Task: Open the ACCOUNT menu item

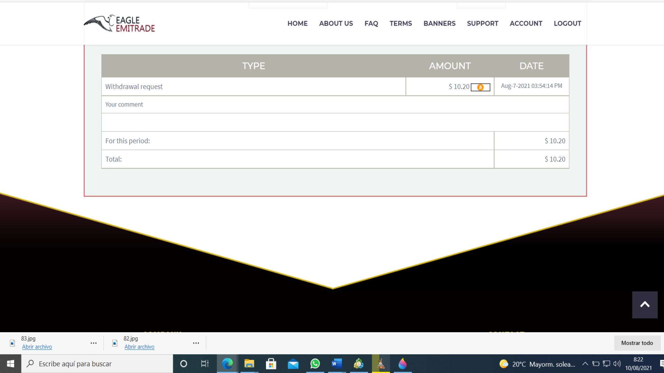Action: [x=526, y=23]
